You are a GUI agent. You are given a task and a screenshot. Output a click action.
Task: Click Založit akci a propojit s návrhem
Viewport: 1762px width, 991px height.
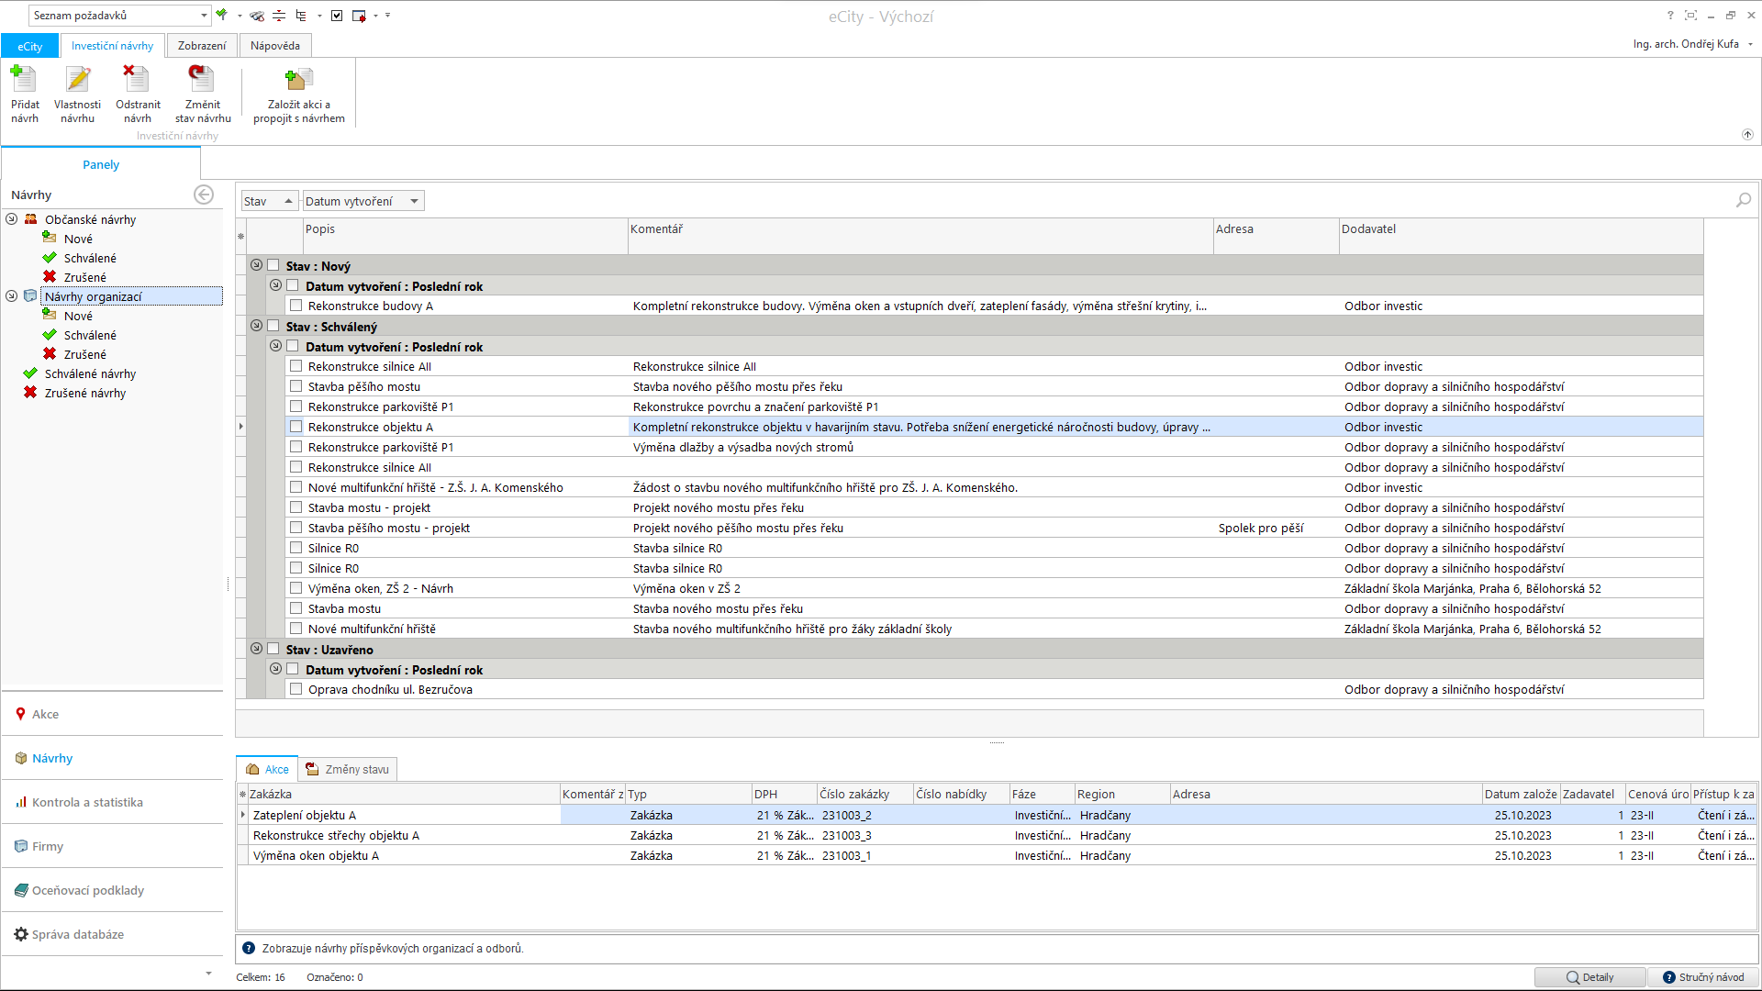[299, 93]
